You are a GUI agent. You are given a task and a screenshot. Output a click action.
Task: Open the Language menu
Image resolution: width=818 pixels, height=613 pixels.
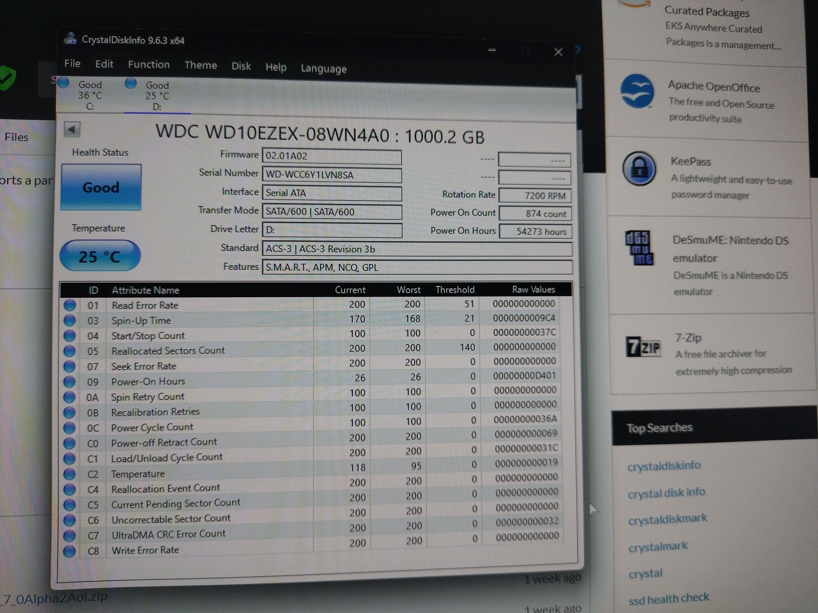324,69
